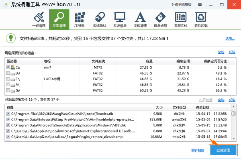The height and width of the screenshot is (159, 241).
Task: Open the 系统隐私 privacy cleaner
Action: 100,20
